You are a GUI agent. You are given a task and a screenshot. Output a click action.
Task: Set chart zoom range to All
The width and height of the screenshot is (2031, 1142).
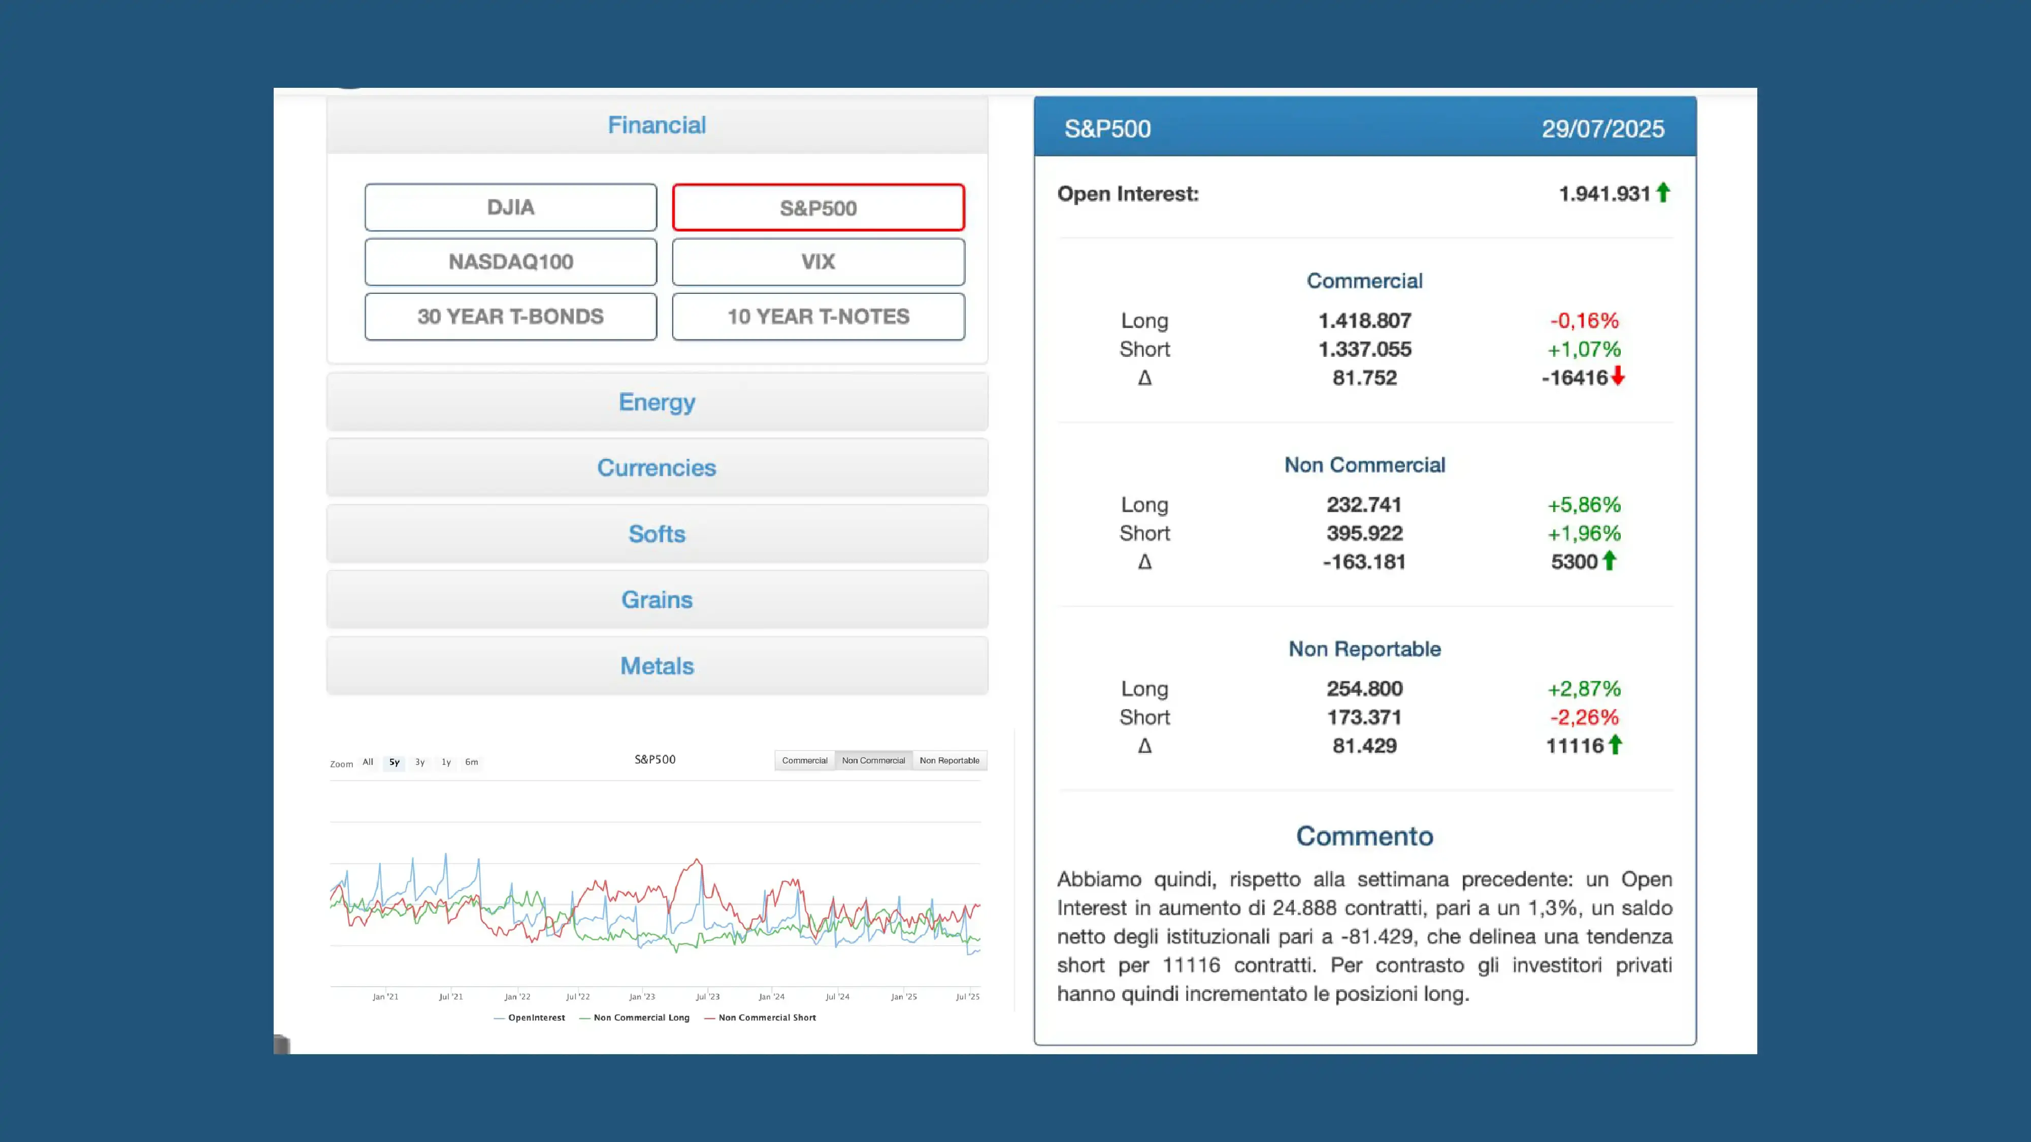coord(368,762)
